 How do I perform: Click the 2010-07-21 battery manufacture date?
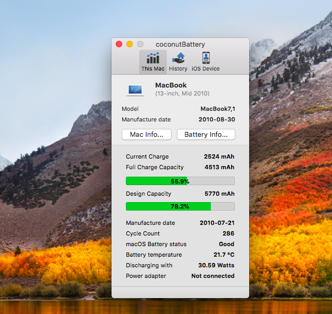coord(217,223)
